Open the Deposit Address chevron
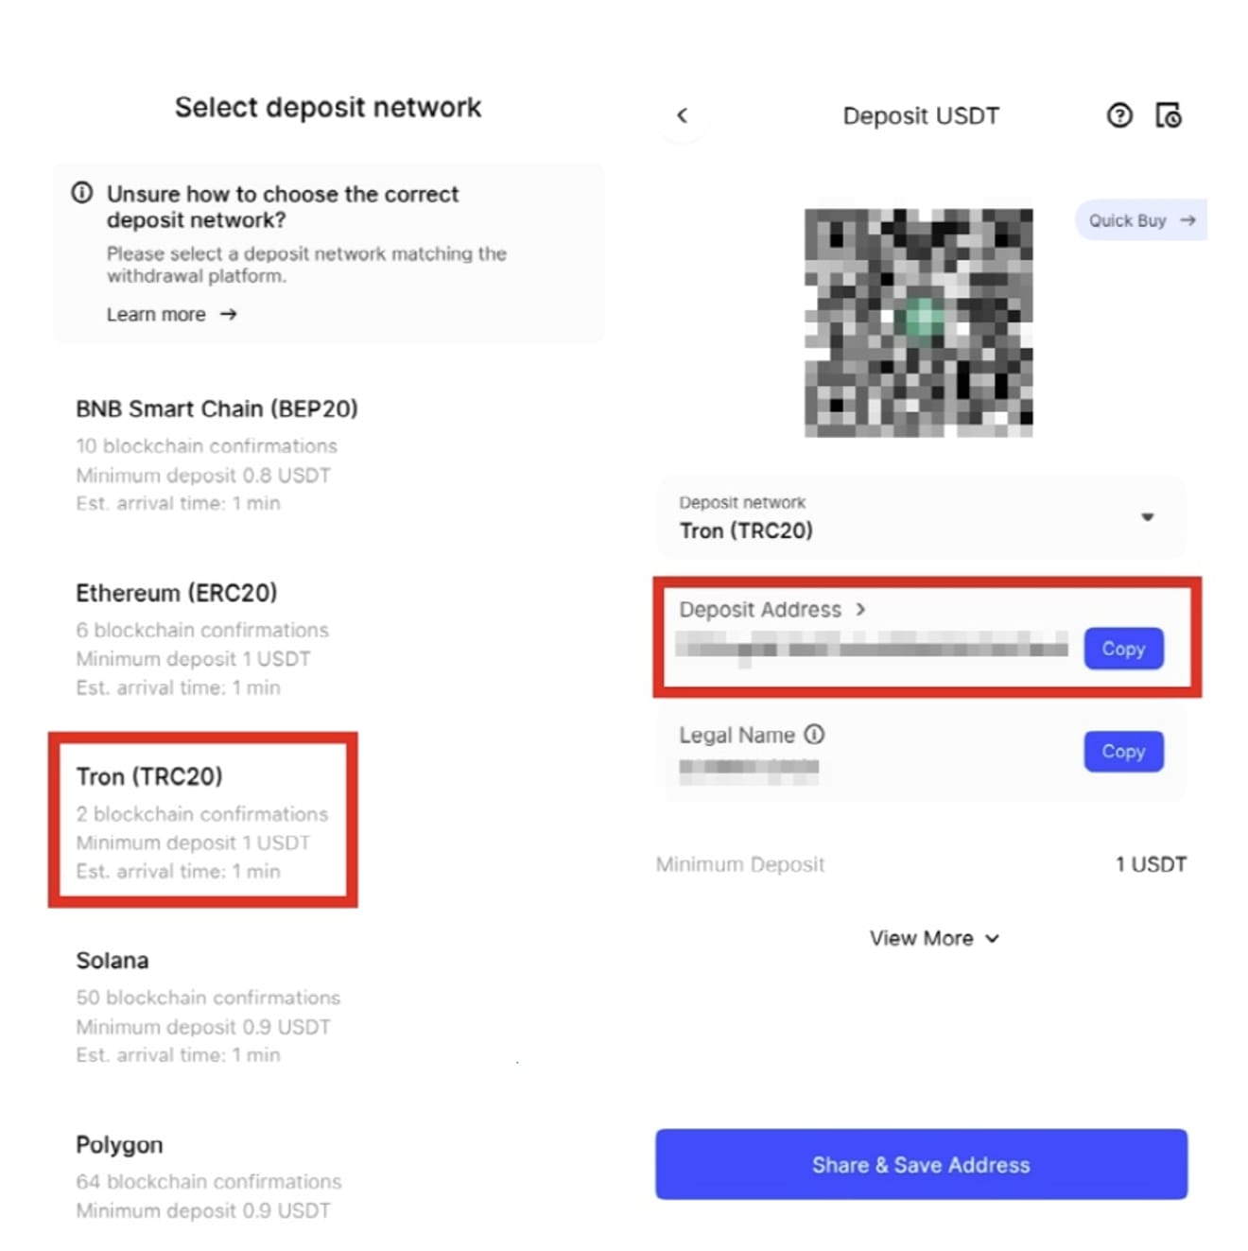Image resolution: width=1248 pixels, height=1251 pixels. (860, 610)
